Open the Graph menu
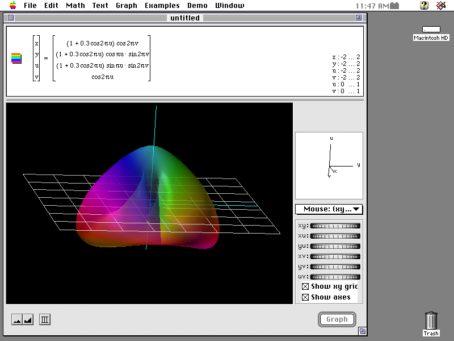This screenshot has height=341, width=454. [126, 5]
